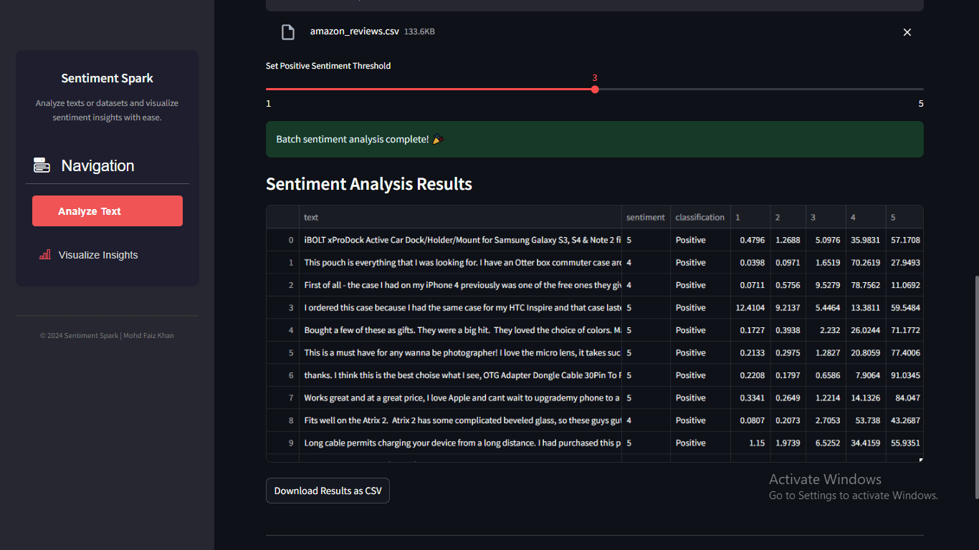The image size is (979, 550).
Task: Click the 91.0345 score cell
Action: click(904, 375)
